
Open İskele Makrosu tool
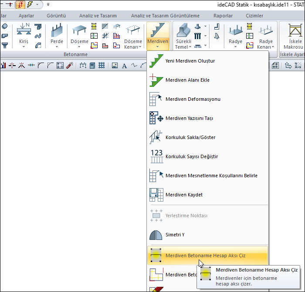tap(292, 36)
